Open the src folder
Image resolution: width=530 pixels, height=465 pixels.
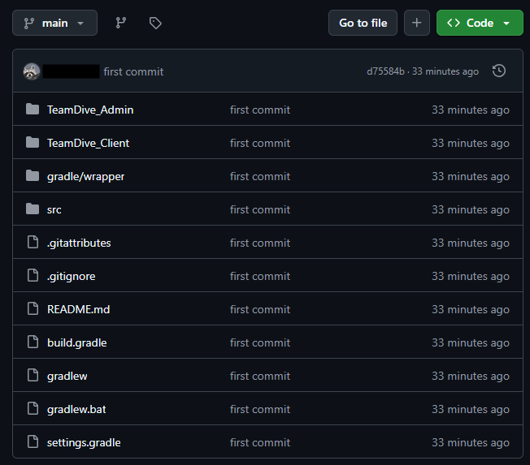click(54, 210)
